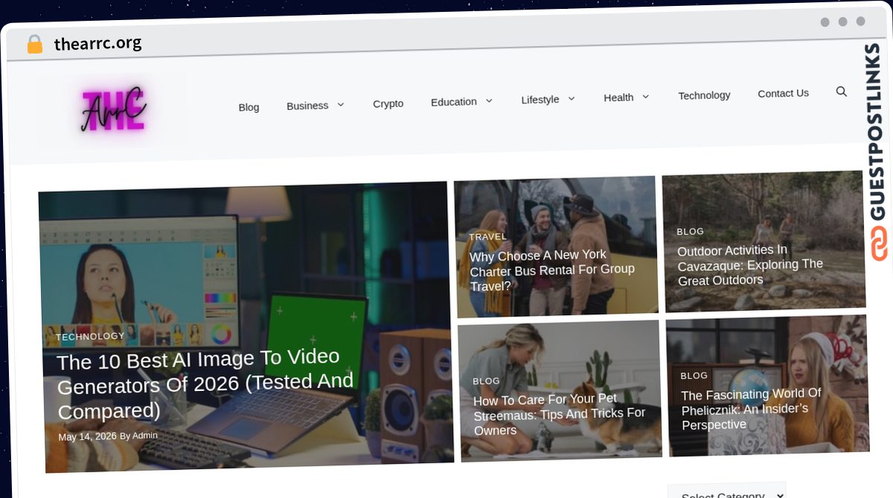Screen dimensions: 893x498
Task: Open the Crypto menu item
Action: [x=388, y=103]
